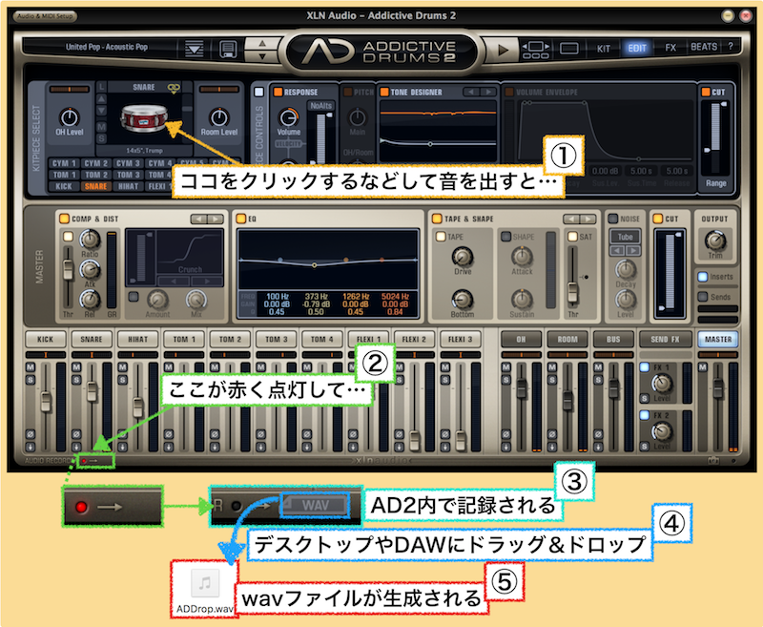Solo the FX 1 send

click(x=645, y=398)
